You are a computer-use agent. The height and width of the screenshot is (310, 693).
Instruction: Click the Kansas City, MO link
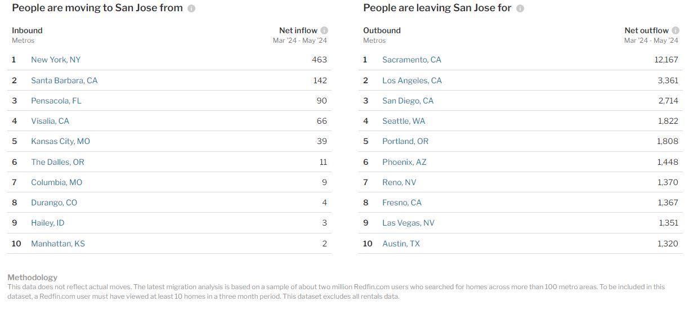[x=60, y=141]
